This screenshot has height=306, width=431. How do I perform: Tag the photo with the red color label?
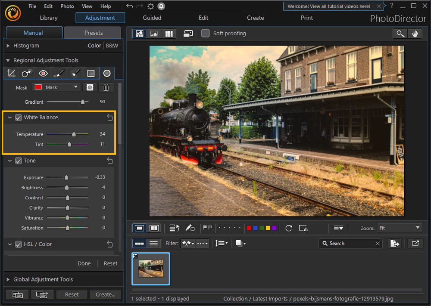pyautogui.click(x=249, y=228)
